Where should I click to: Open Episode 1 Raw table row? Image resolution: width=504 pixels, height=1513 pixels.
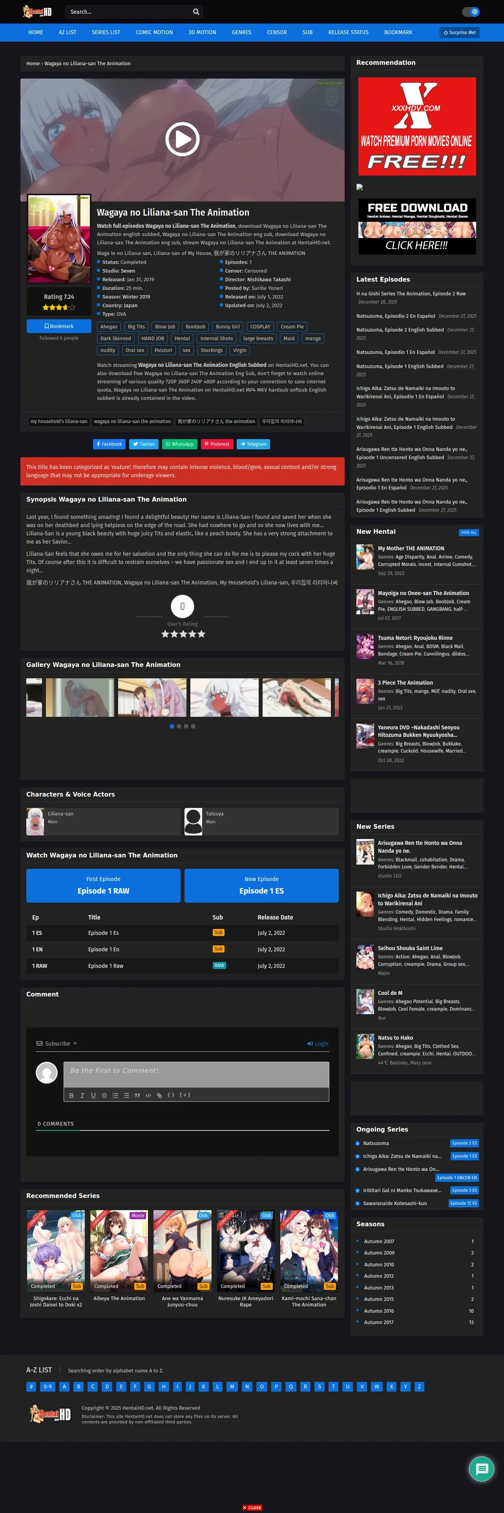[183, 965]
